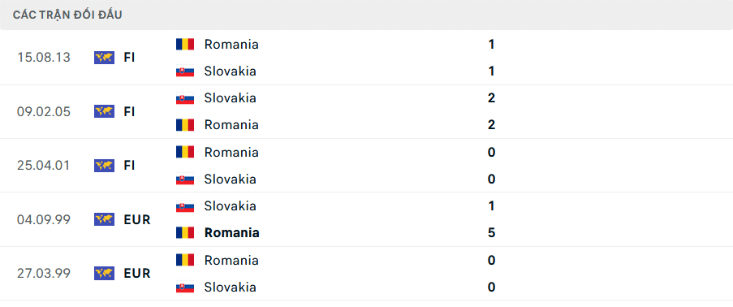The height and width of the screenshot is (307, 733).
Task: Click the CÁC TRẬN ĐỐI ĐẦU header
Action: [x=67, y=15]
